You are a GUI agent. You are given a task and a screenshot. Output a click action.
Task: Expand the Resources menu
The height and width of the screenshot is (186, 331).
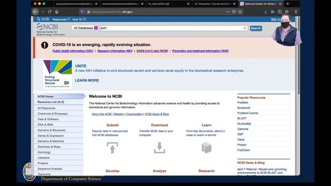(61, 20)
